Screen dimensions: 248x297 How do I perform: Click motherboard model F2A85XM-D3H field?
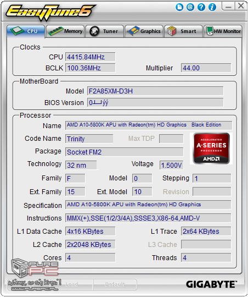pos(155,91)
